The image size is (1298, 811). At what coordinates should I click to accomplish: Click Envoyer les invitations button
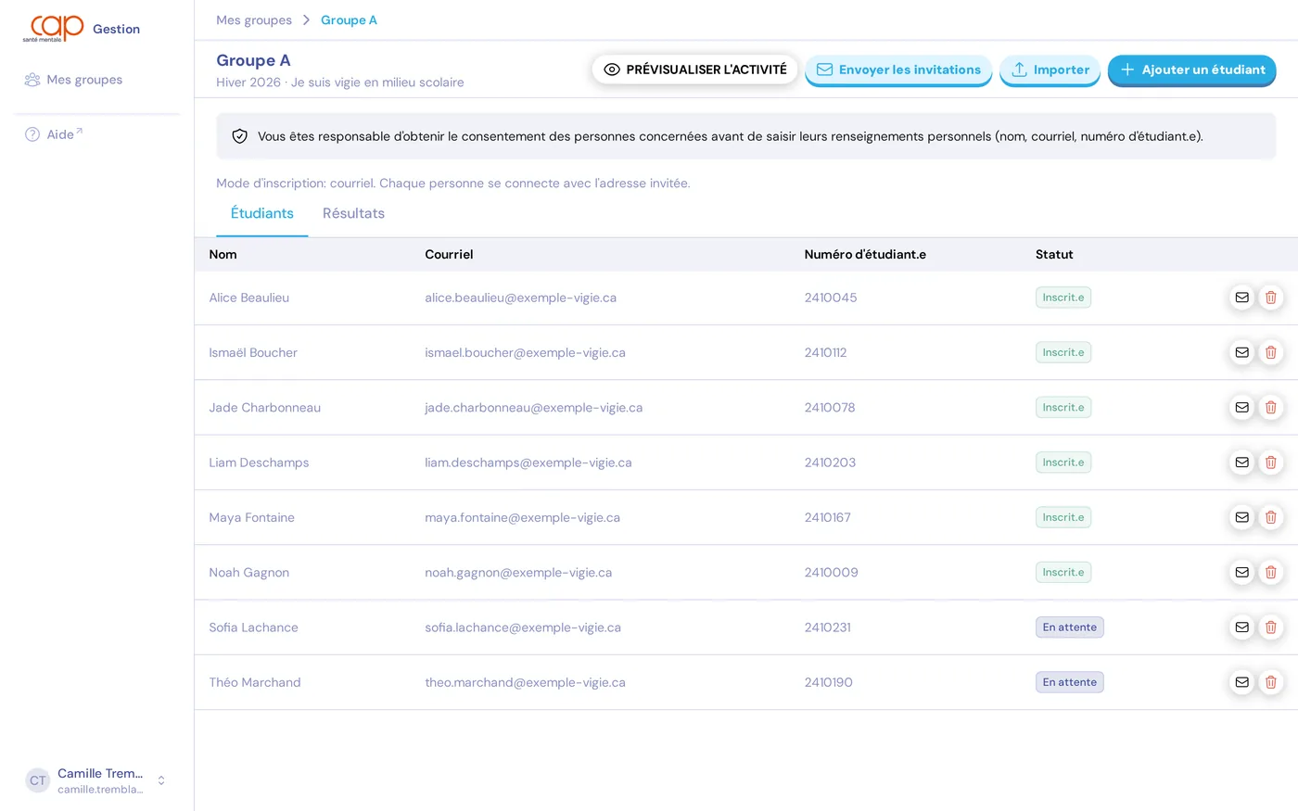898,70
